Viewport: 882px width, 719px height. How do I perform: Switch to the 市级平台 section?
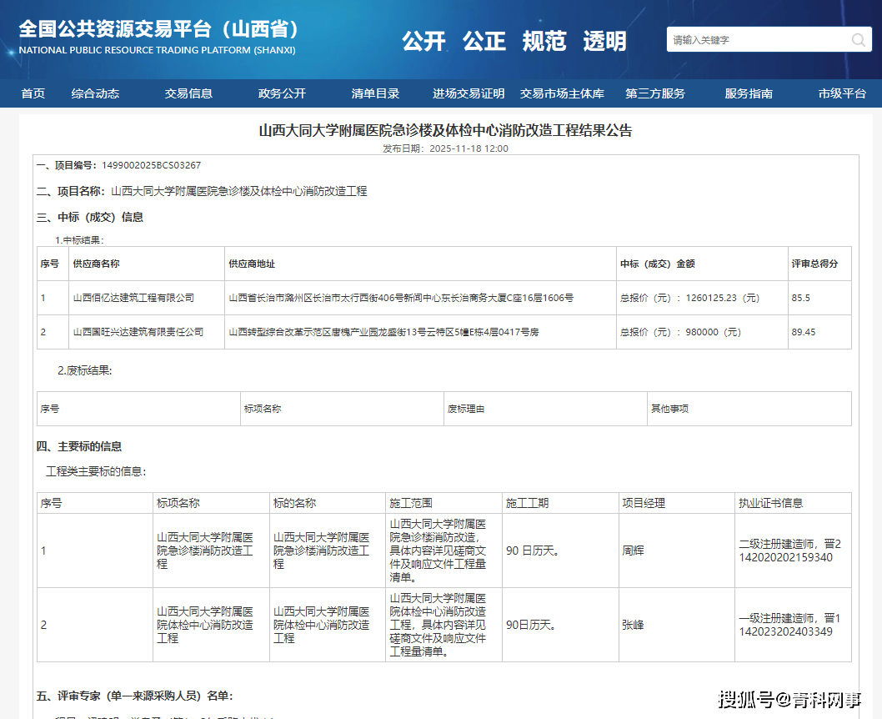click(x=842, y=93)
